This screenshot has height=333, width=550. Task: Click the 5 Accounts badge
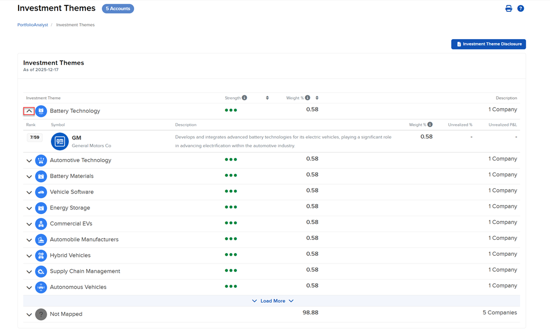click(118, 9)
